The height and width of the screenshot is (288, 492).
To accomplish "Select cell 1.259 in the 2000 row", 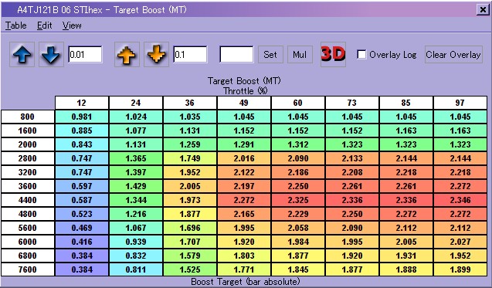I will tap(190, 144).
